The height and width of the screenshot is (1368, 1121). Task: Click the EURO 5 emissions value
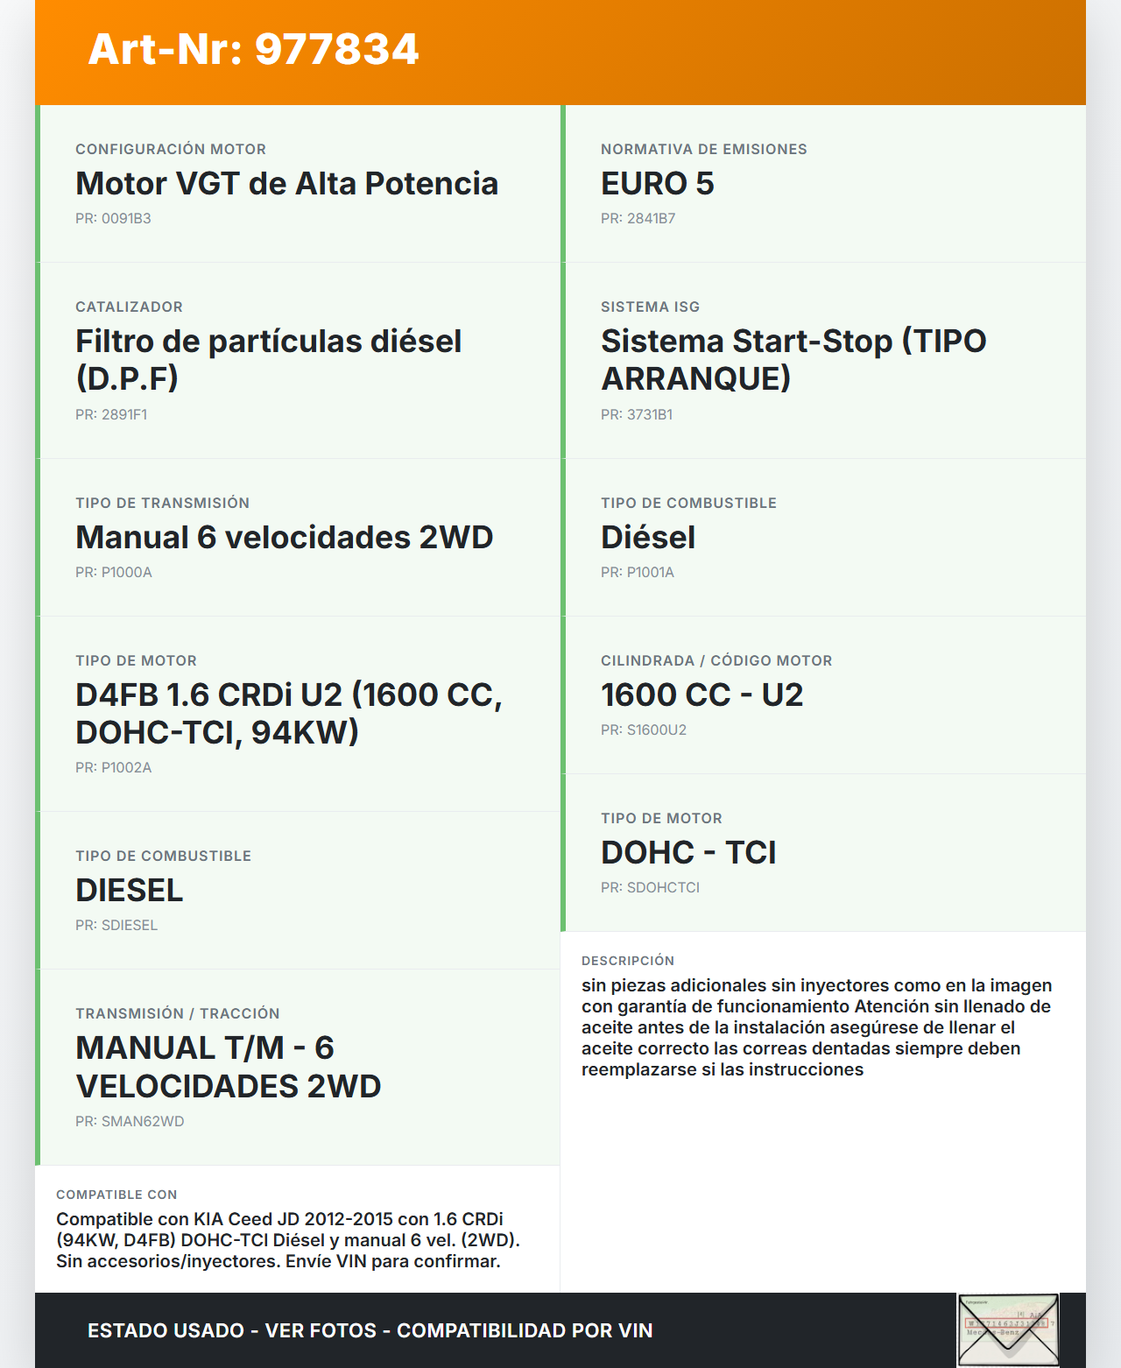point(657,183)
